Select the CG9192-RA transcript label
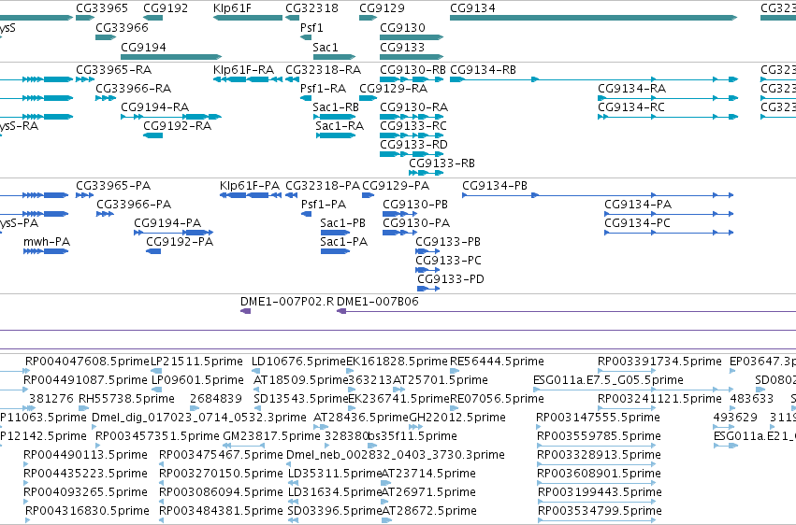Viewport: 796px width, 525px height. click(x=177, y=126)
